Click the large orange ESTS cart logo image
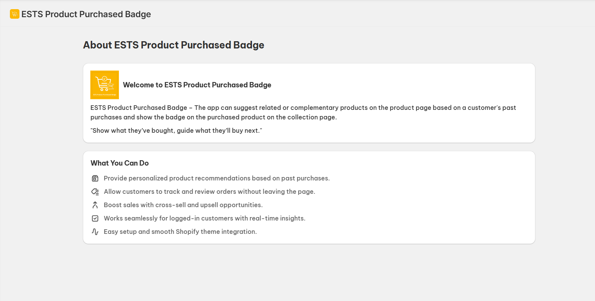The width and height of the screenshot is (595, 301). coord(104,85)
